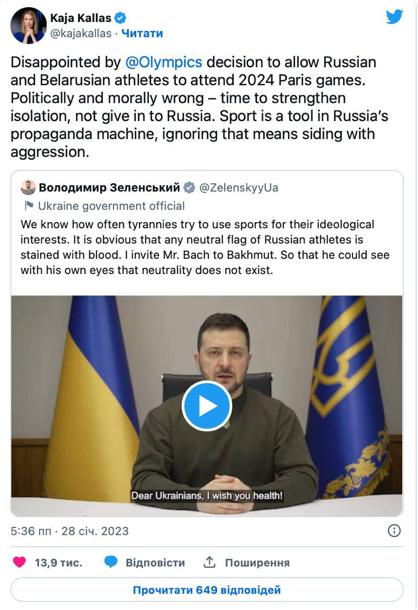418x610 pixels.
Task: Follow Kaja Kallas via Читати link
Action: coord(142,33)
